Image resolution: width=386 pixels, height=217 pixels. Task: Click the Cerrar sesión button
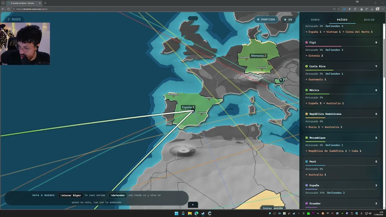[273, 208]
